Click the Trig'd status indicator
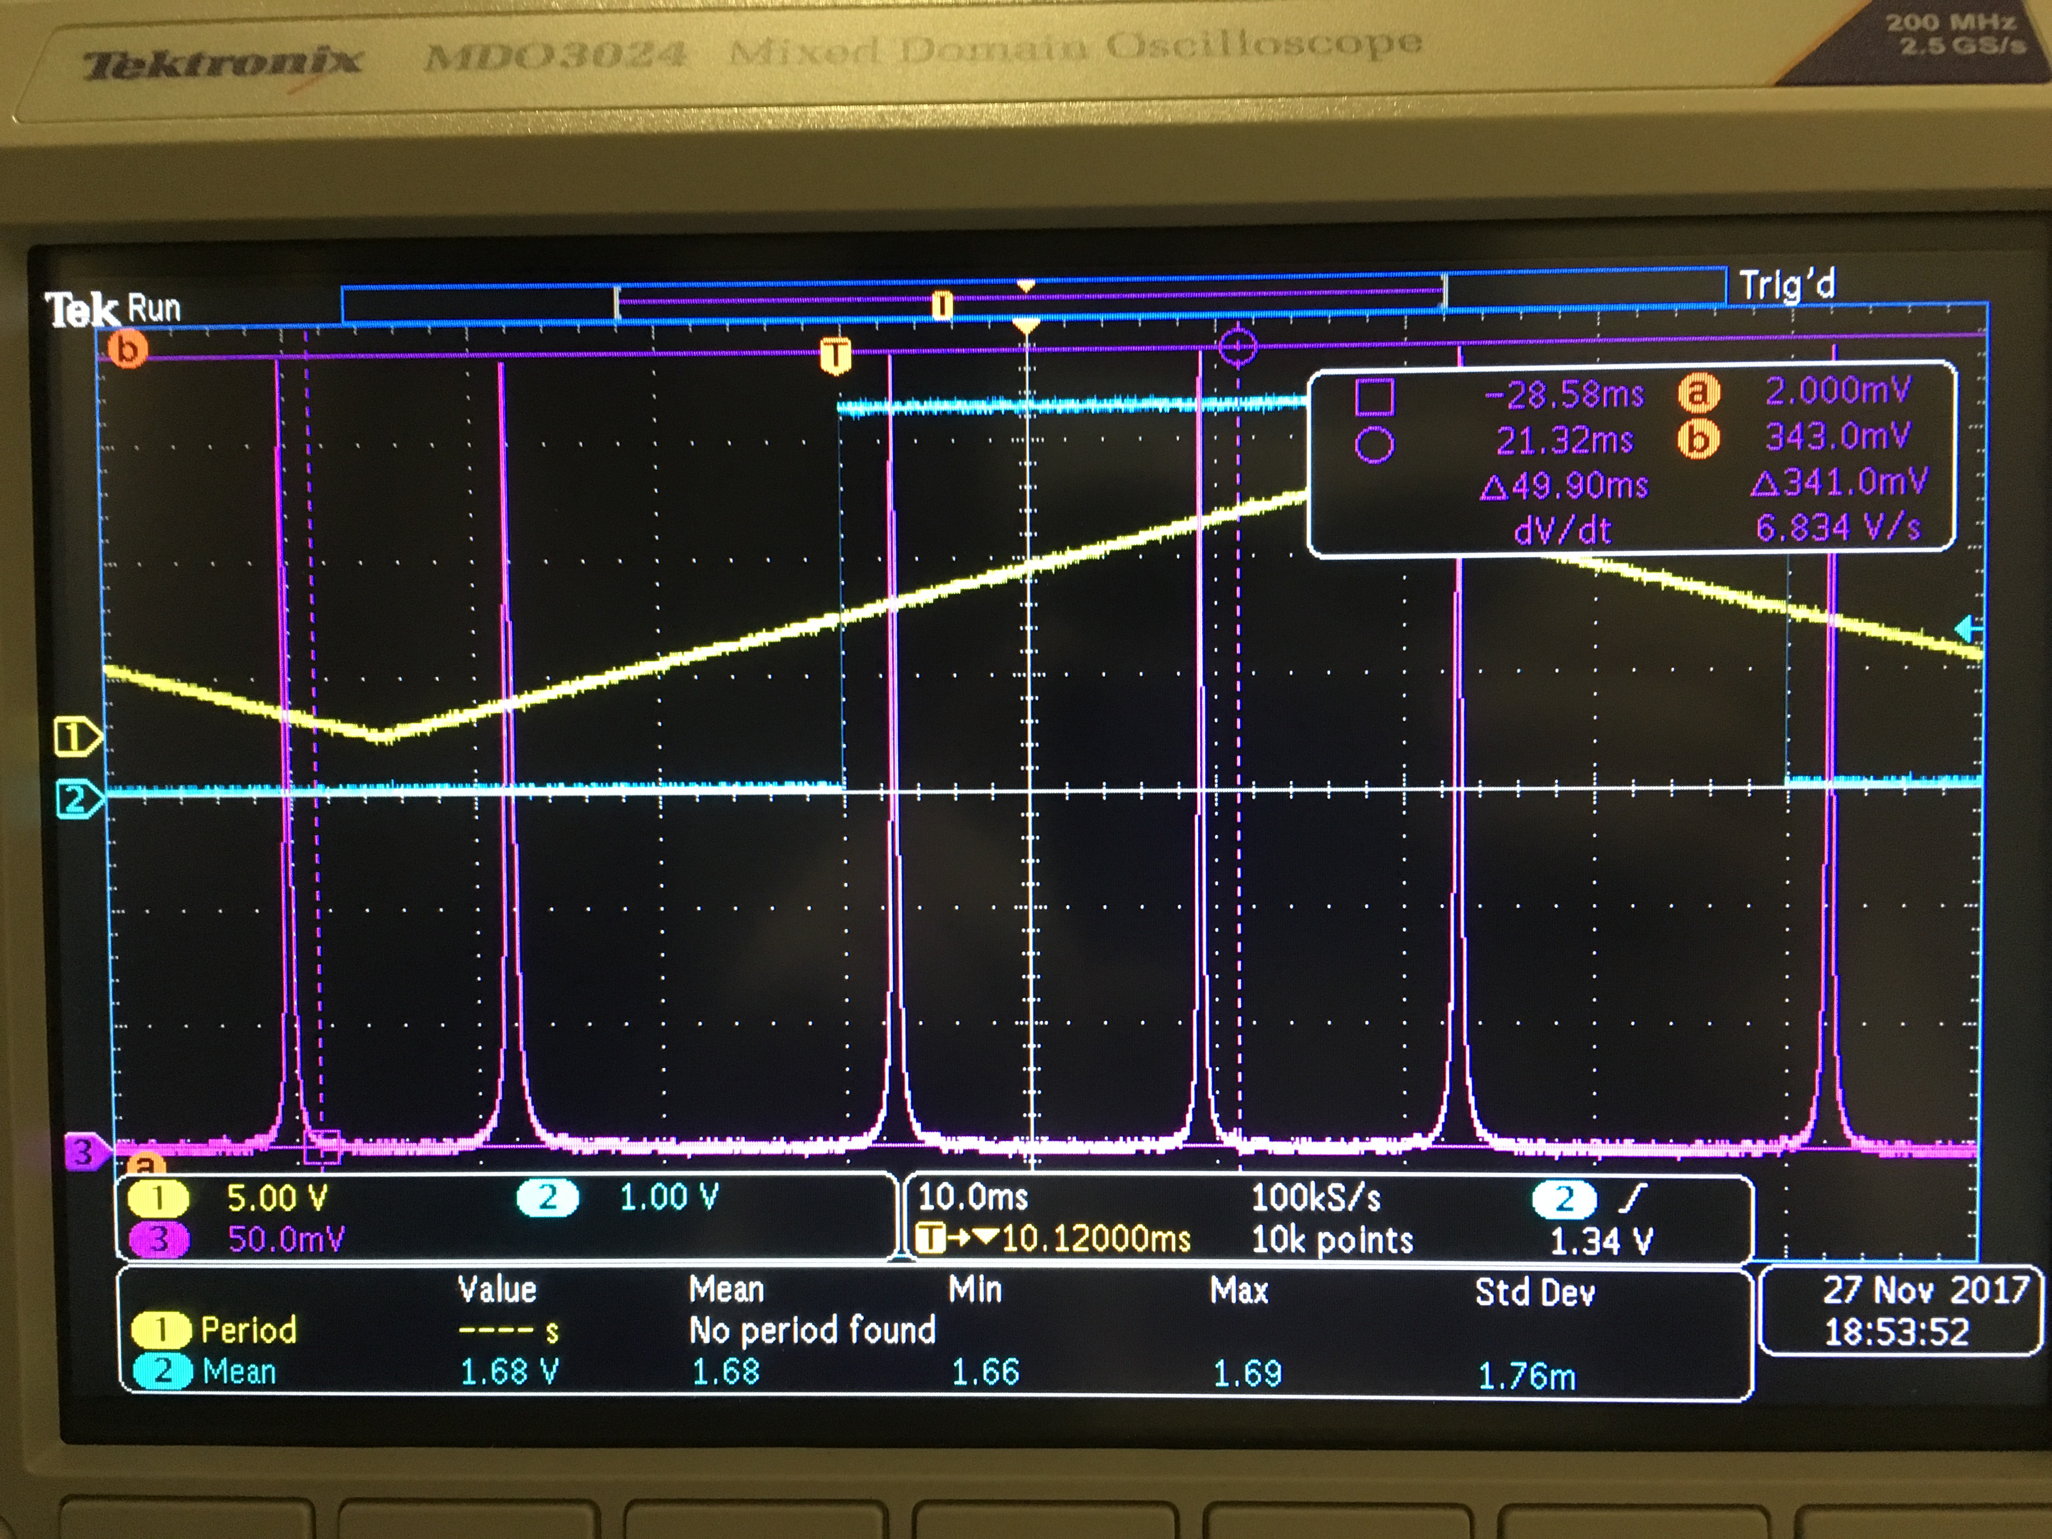Image resolution: width=2052 pixels, height=1539 pixels. [x=1787, y=286]
